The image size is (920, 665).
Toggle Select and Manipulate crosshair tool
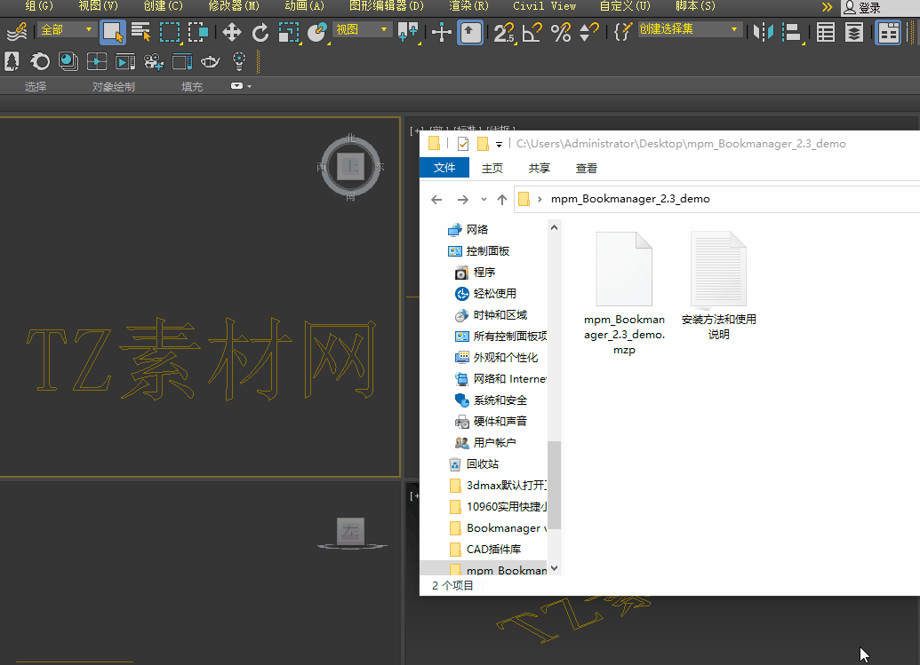click(441, 32)
